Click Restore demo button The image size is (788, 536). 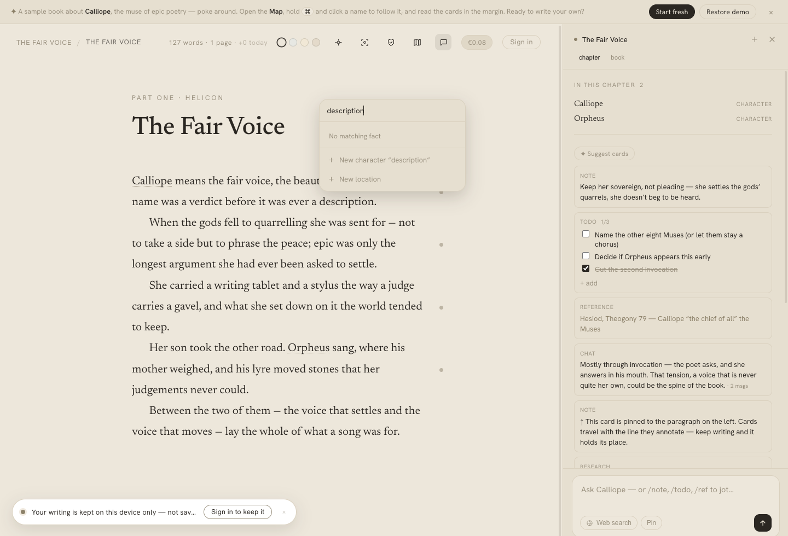[728, 12]
